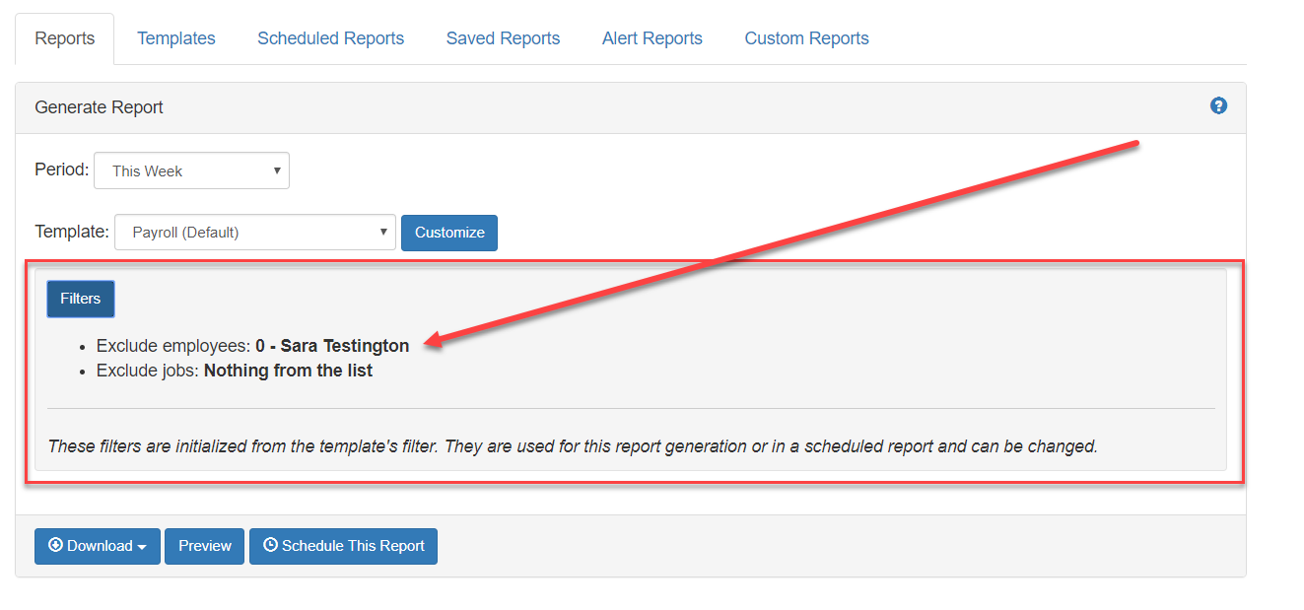View the Saved Reports tab
1304x610 pixels.
click(x=503, y=37)
